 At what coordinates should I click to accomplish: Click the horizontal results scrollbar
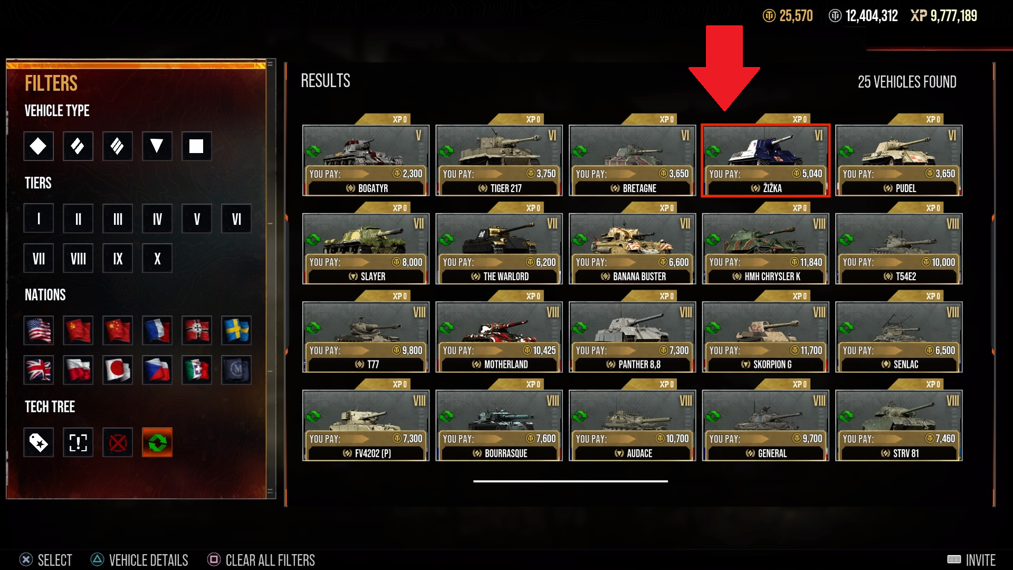(570, 481)
